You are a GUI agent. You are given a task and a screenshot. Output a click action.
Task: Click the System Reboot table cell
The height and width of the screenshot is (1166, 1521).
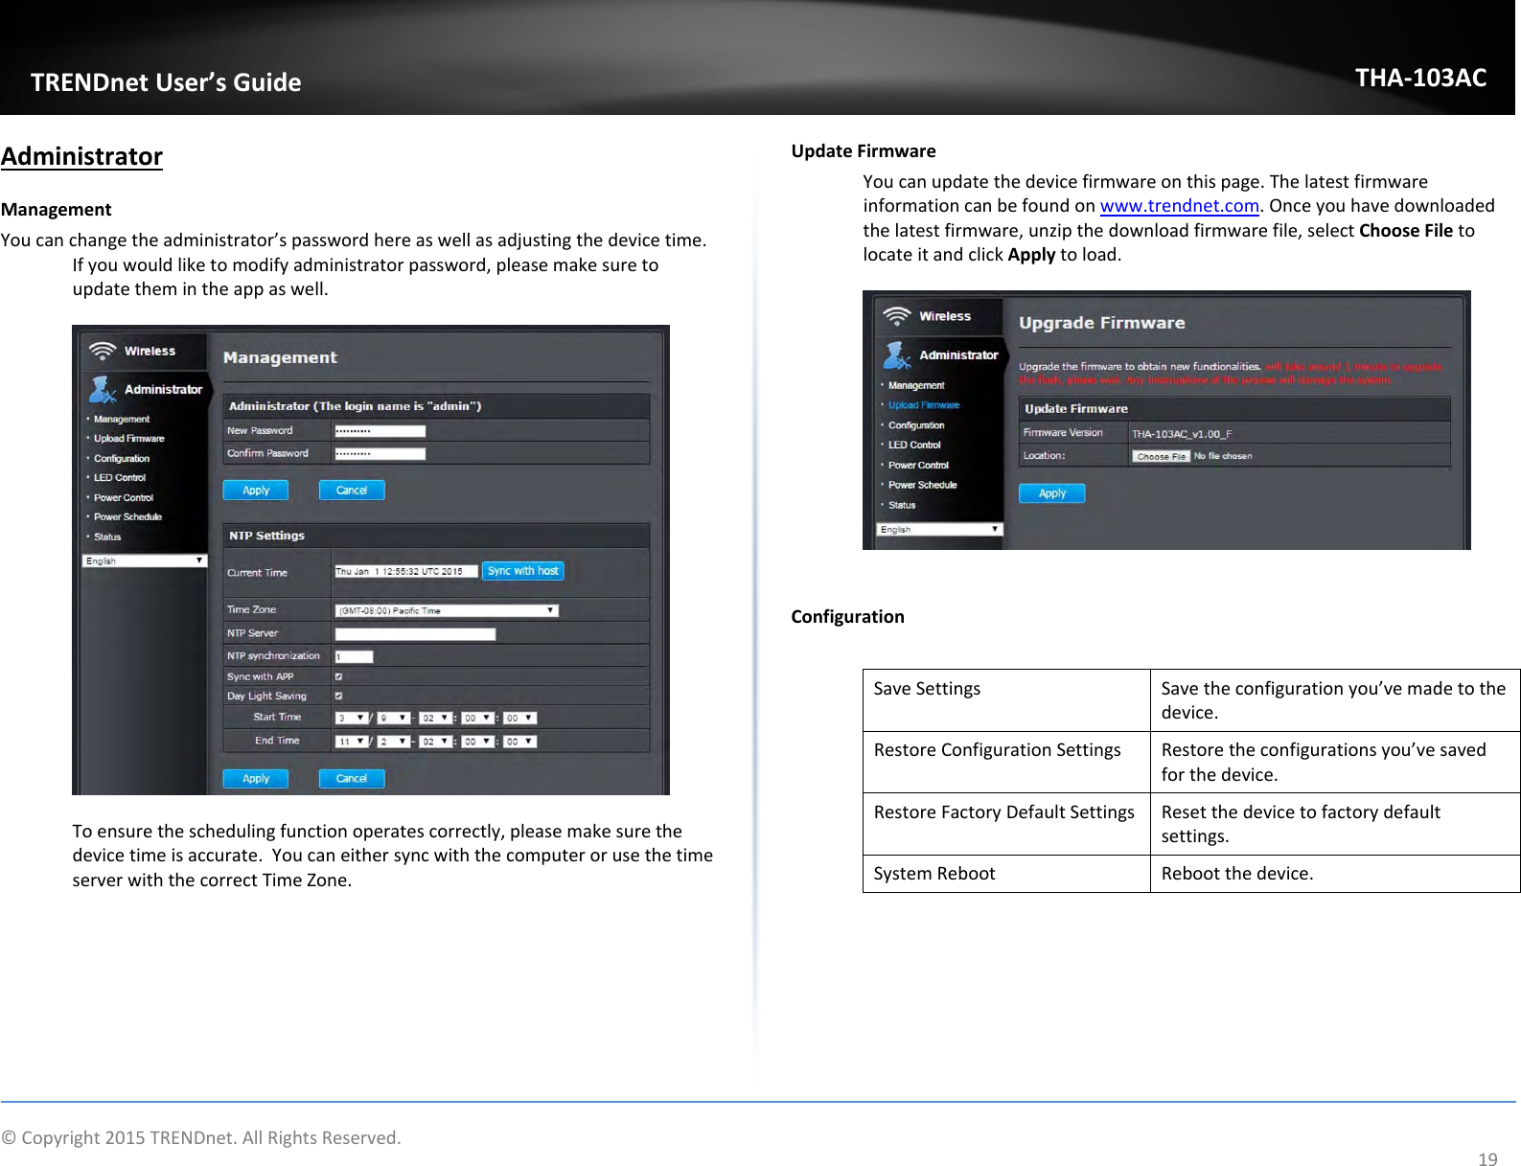(x=1006, y=874)
